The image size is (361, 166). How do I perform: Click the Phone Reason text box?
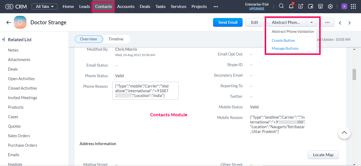pos(145,91)
